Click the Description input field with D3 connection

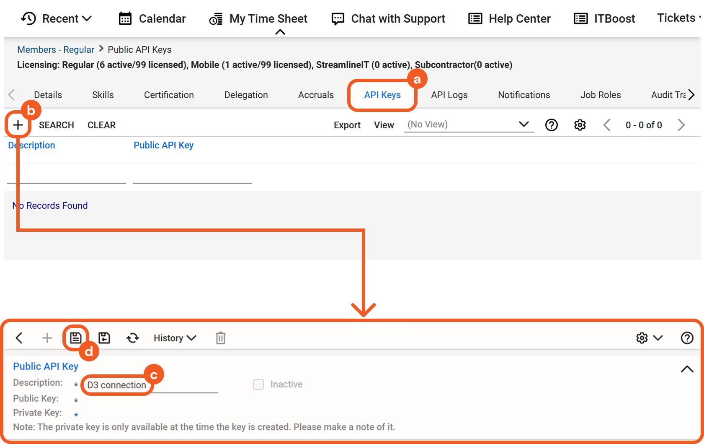coord(151,385)
